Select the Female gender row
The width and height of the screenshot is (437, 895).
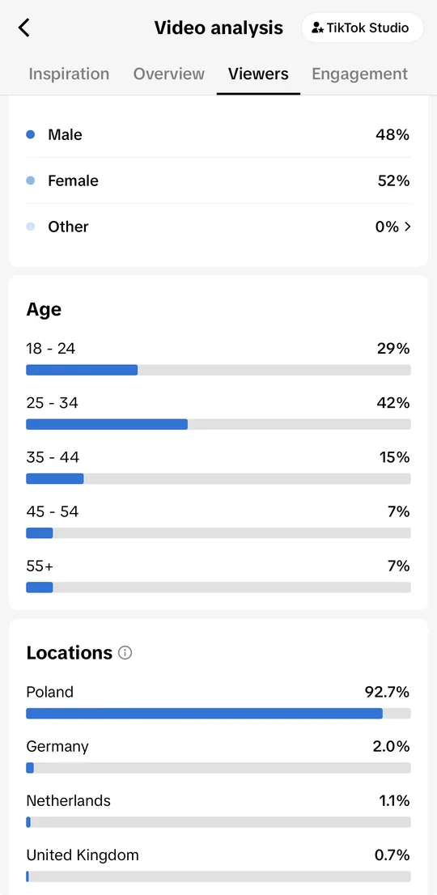click(218, 180)
